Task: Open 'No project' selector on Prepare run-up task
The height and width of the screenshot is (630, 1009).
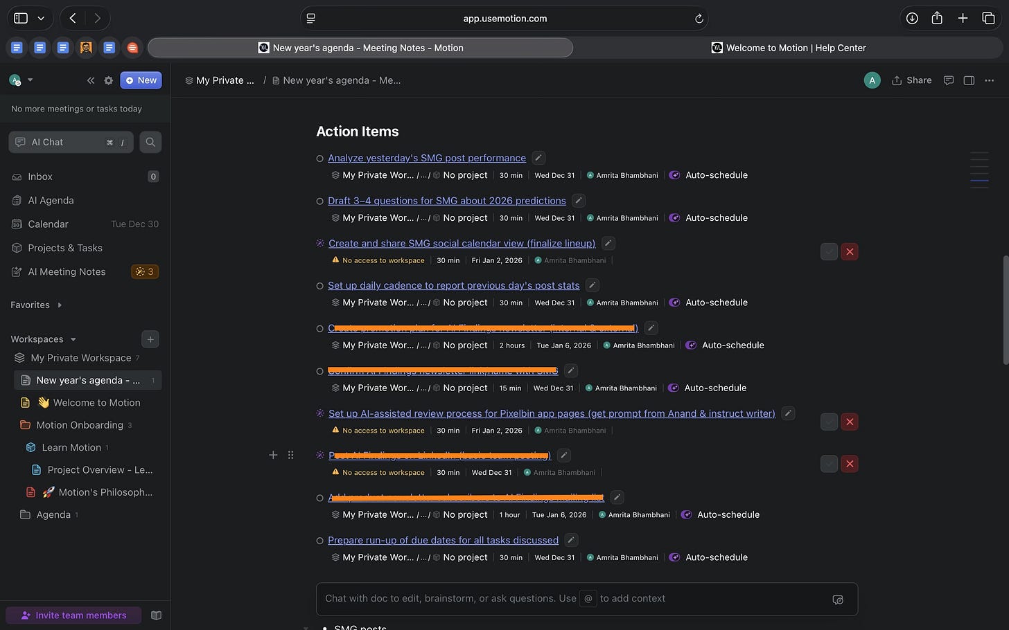Action: (x=460, y=557)
